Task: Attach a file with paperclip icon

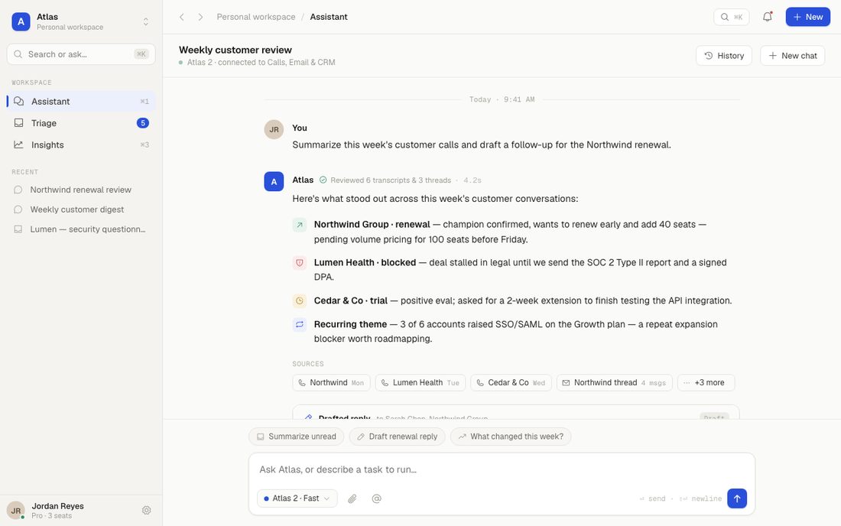Action: (352, 498)
